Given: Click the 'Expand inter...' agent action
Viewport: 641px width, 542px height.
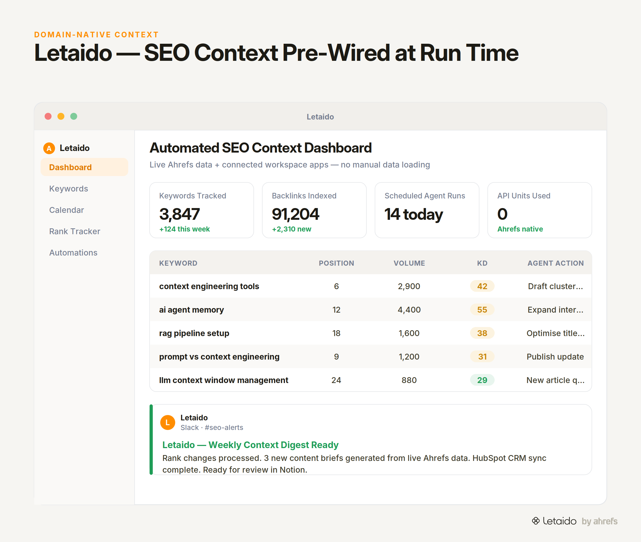Looking at the screenshot, I should point(556,310).
